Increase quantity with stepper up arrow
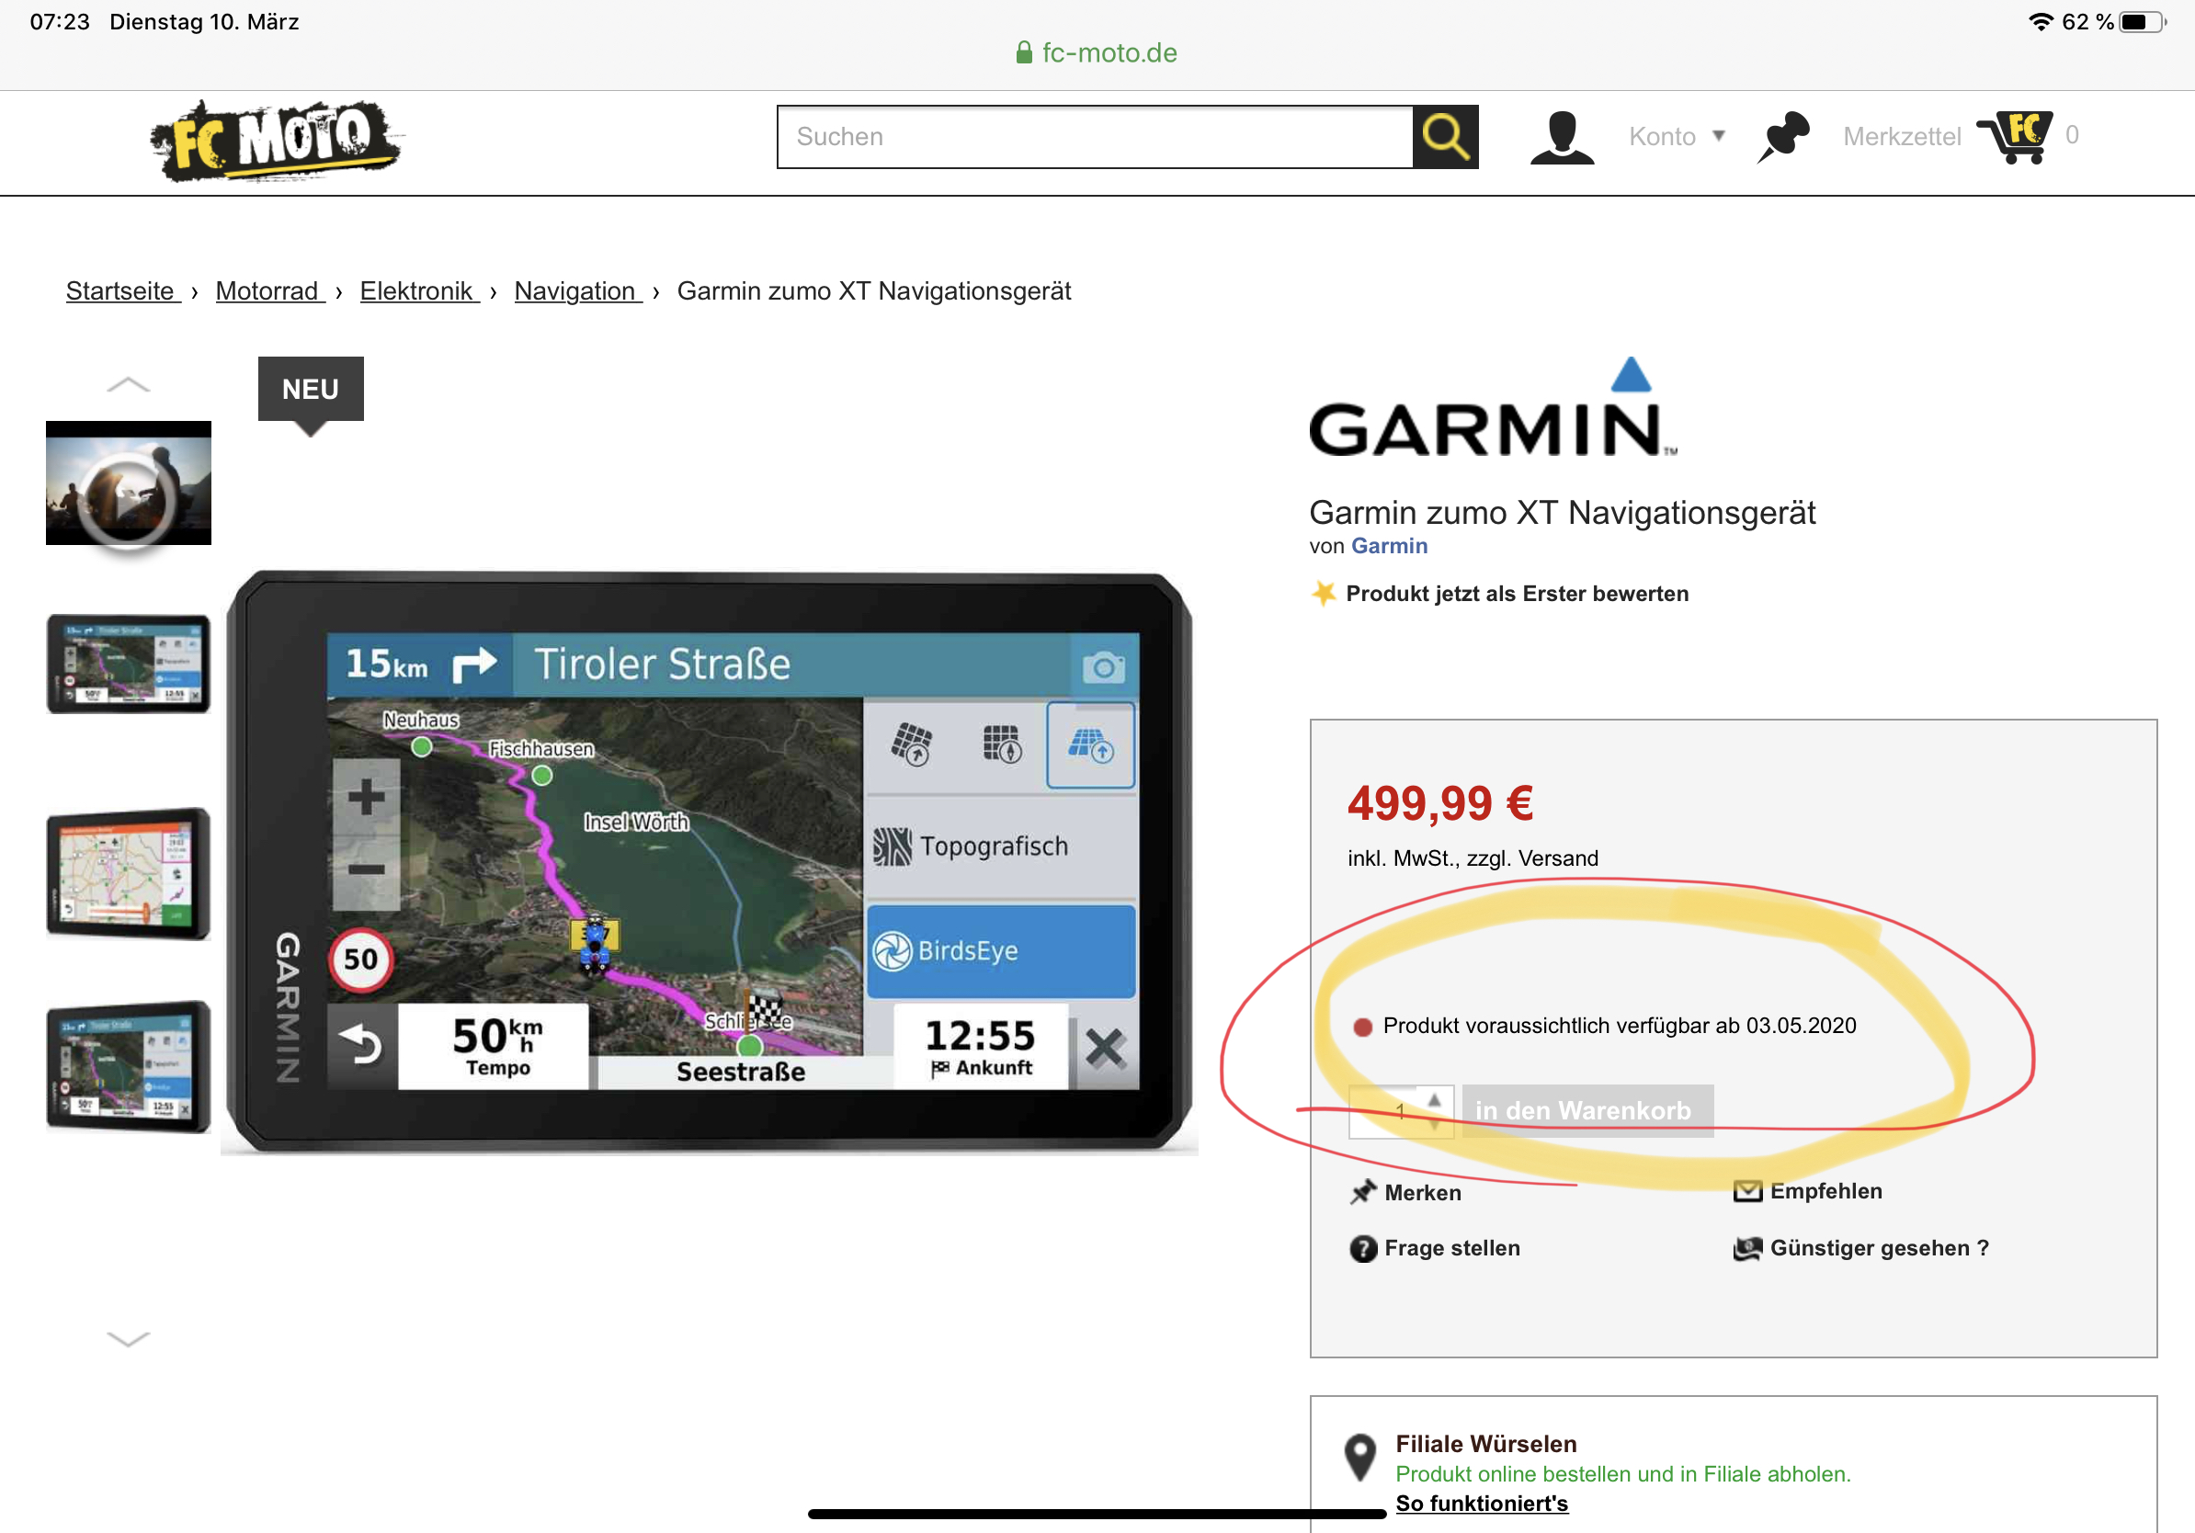Image resolution: width=2195 pixels, height=1533 pixels. [x=1433, y=1100]
